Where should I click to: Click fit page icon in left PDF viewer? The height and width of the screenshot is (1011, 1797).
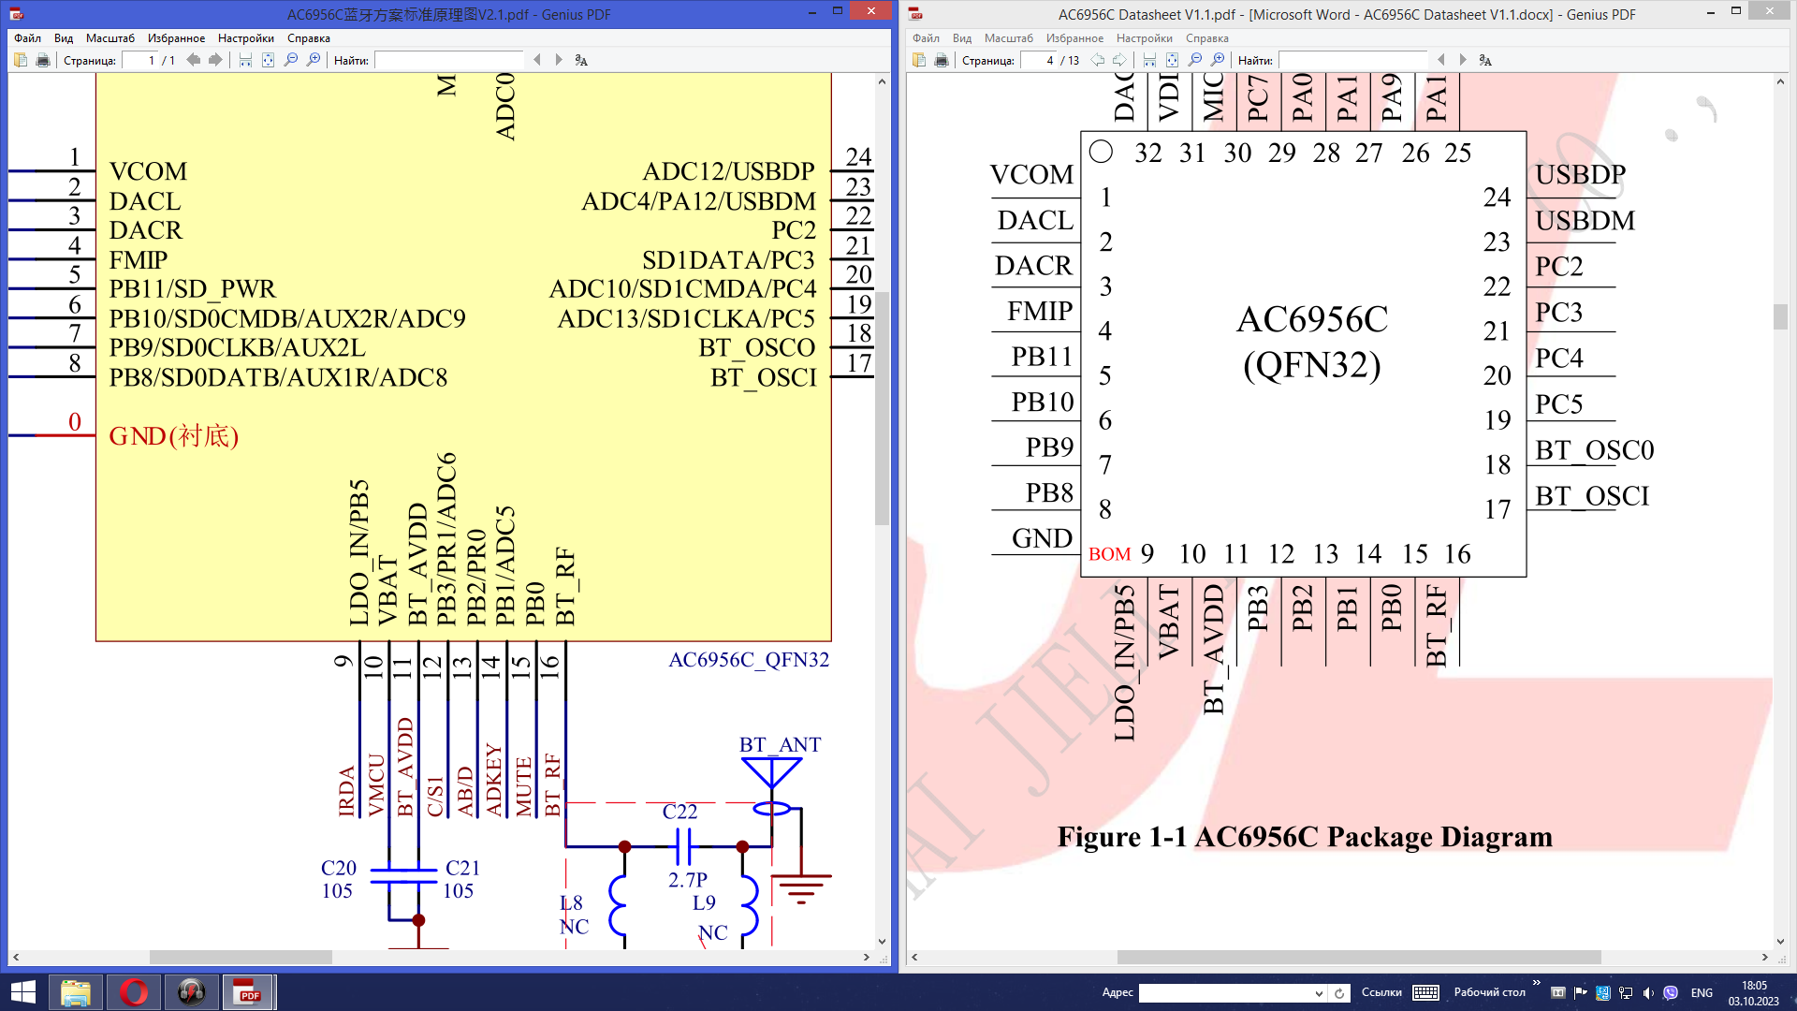click(x=268, y=60)
